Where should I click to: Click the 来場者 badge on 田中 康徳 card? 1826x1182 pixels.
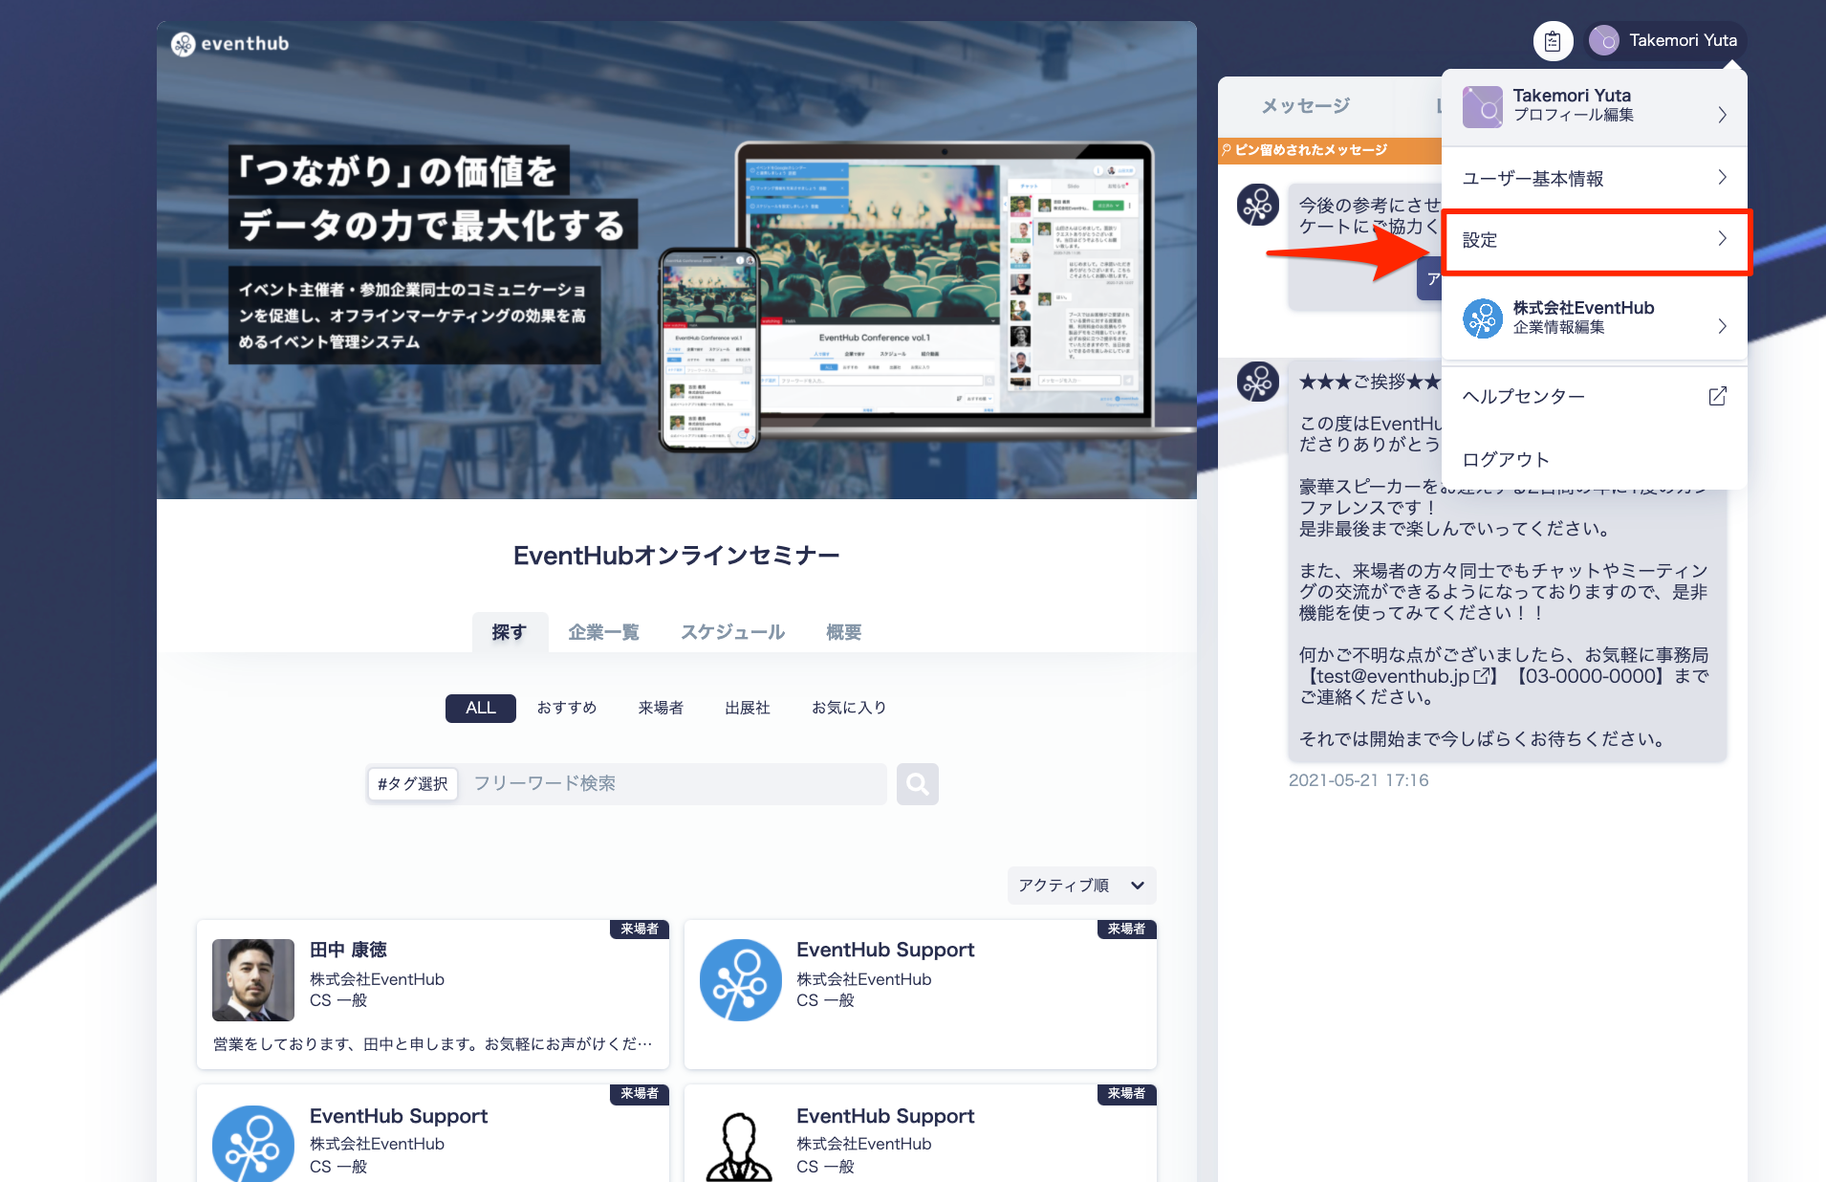639,929
